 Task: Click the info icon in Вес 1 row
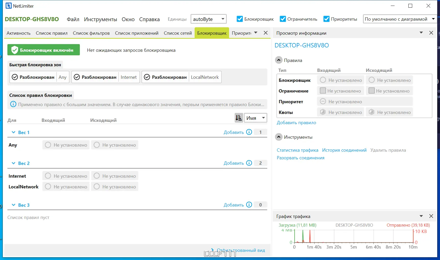[x=249, y=132]
